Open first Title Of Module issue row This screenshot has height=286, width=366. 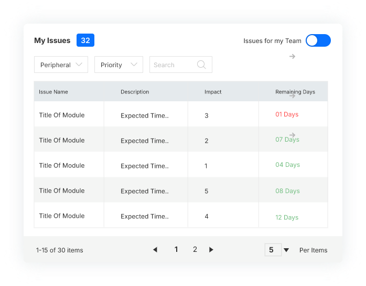click(x=62, y=115)
